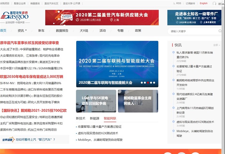Open SGMW销量增22% link
Screen dimensions: 225x154
pyautogui.click(x=50, y=68)
